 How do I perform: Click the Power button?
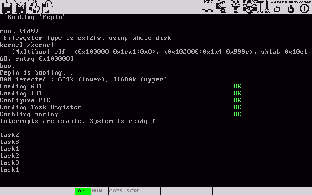[x=304, y=7]
